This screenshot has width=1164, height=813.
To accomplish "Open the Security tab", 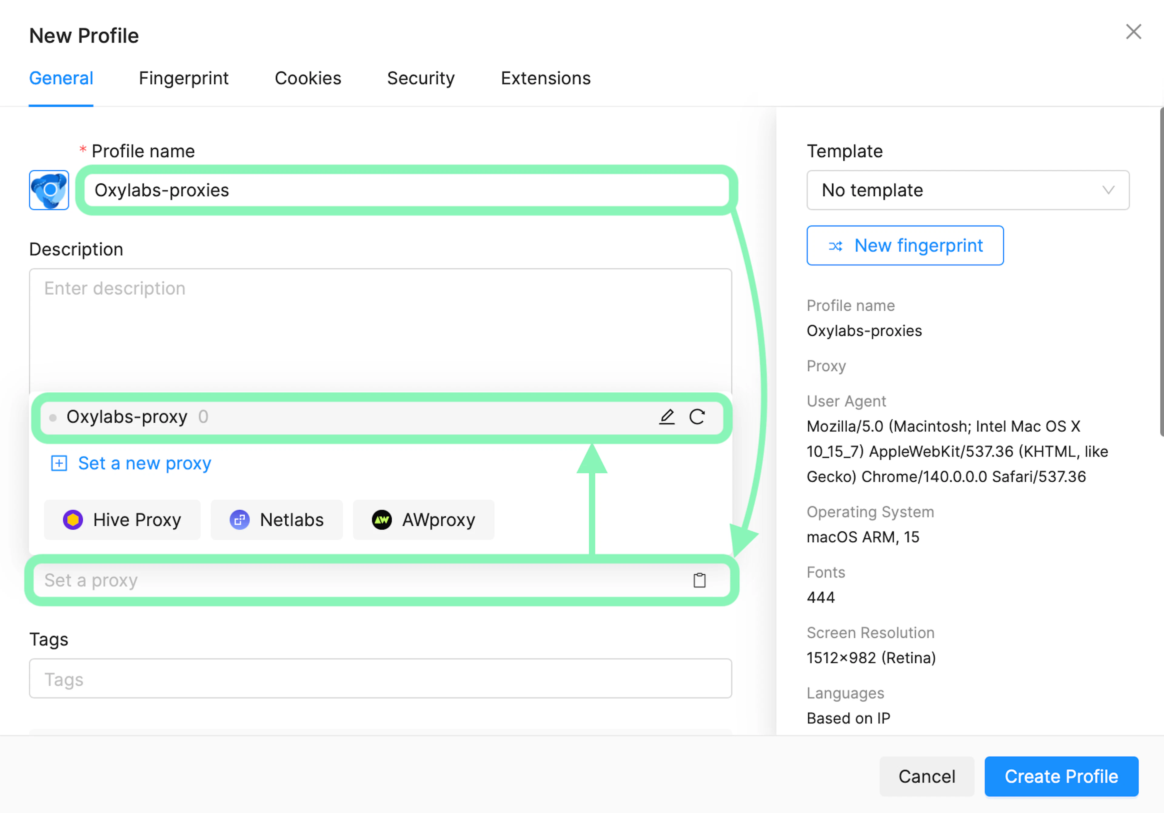I will coord(421,78).
